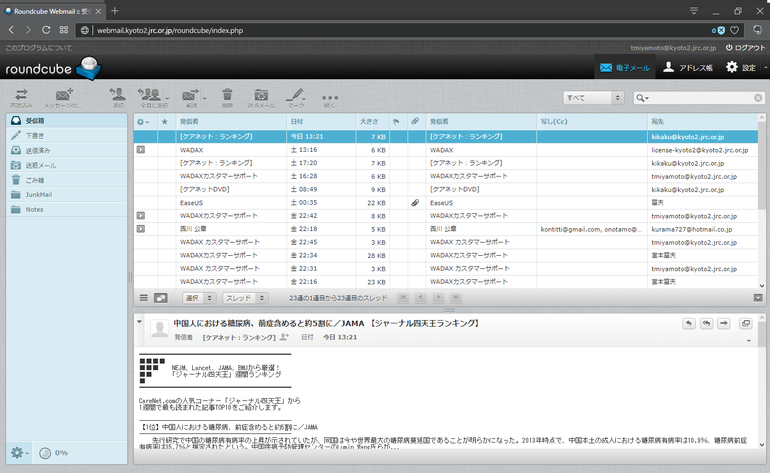
Task: Click reply-all icon in message preview header
Action: point(706,323)
